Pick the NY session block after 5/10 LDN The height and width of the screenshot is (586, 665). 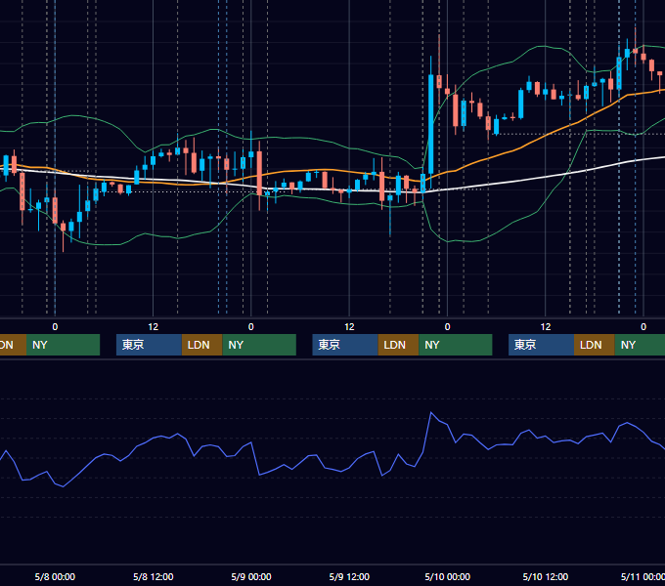(x=640, y=345)
